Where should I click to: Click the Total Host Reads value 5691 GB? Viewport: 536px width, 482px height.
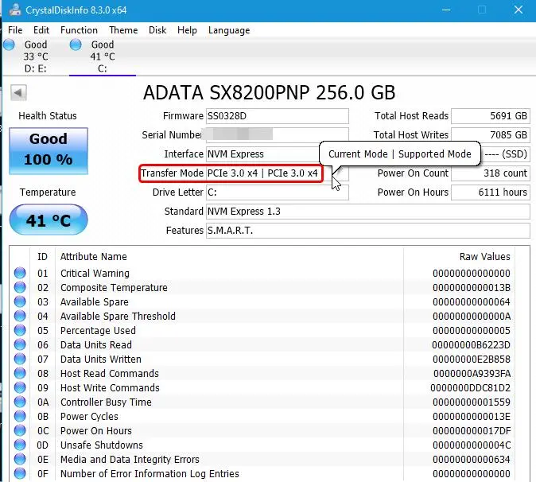pyautogui.click(x=491, y=116)
